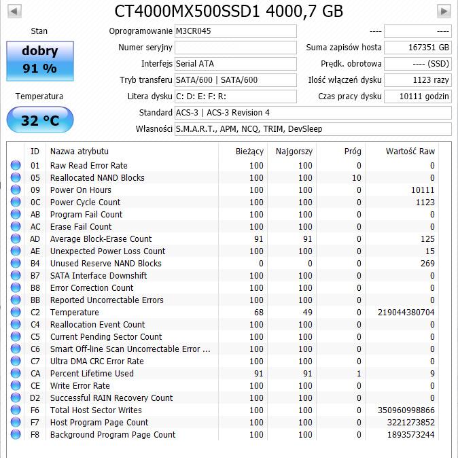Click the status orb for Write Error Rate

click(16, 385)
